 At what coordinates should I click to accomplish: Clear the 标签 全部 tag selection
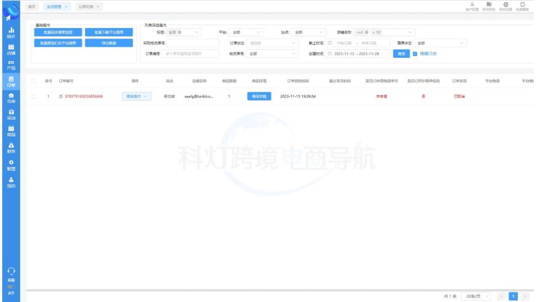pos(179,32)
